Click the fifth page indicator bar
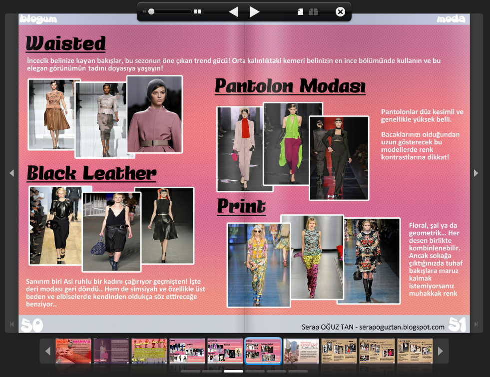The height and width of the screenshot is (377, 490). (x=276, y=372)
